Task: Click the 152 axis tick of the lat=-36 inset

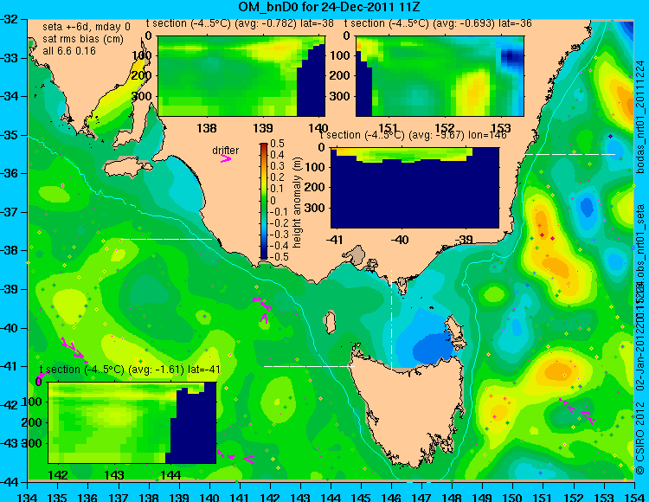Action: (x=445, y=128)
